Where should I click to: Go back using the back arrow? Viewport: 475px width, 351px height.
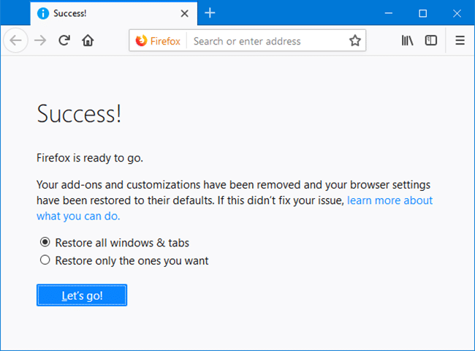(15, 40)
